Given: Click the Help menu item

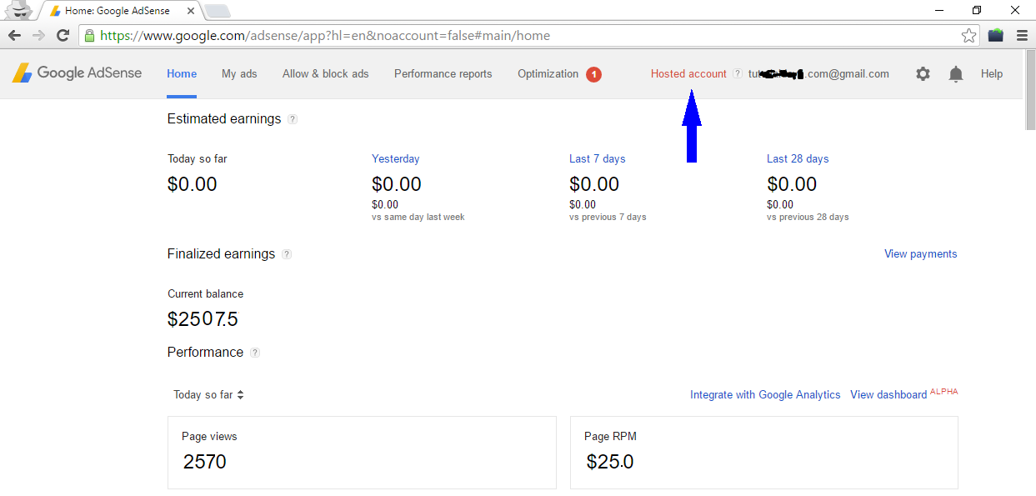Looking at the screenshot, I should [x=992, y=74].
